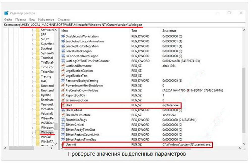The height and width of the screenshot is (163, 252).
Task: Select the DWORD icon of EnableFirstLogonAnimation
Action: point(63,41)
